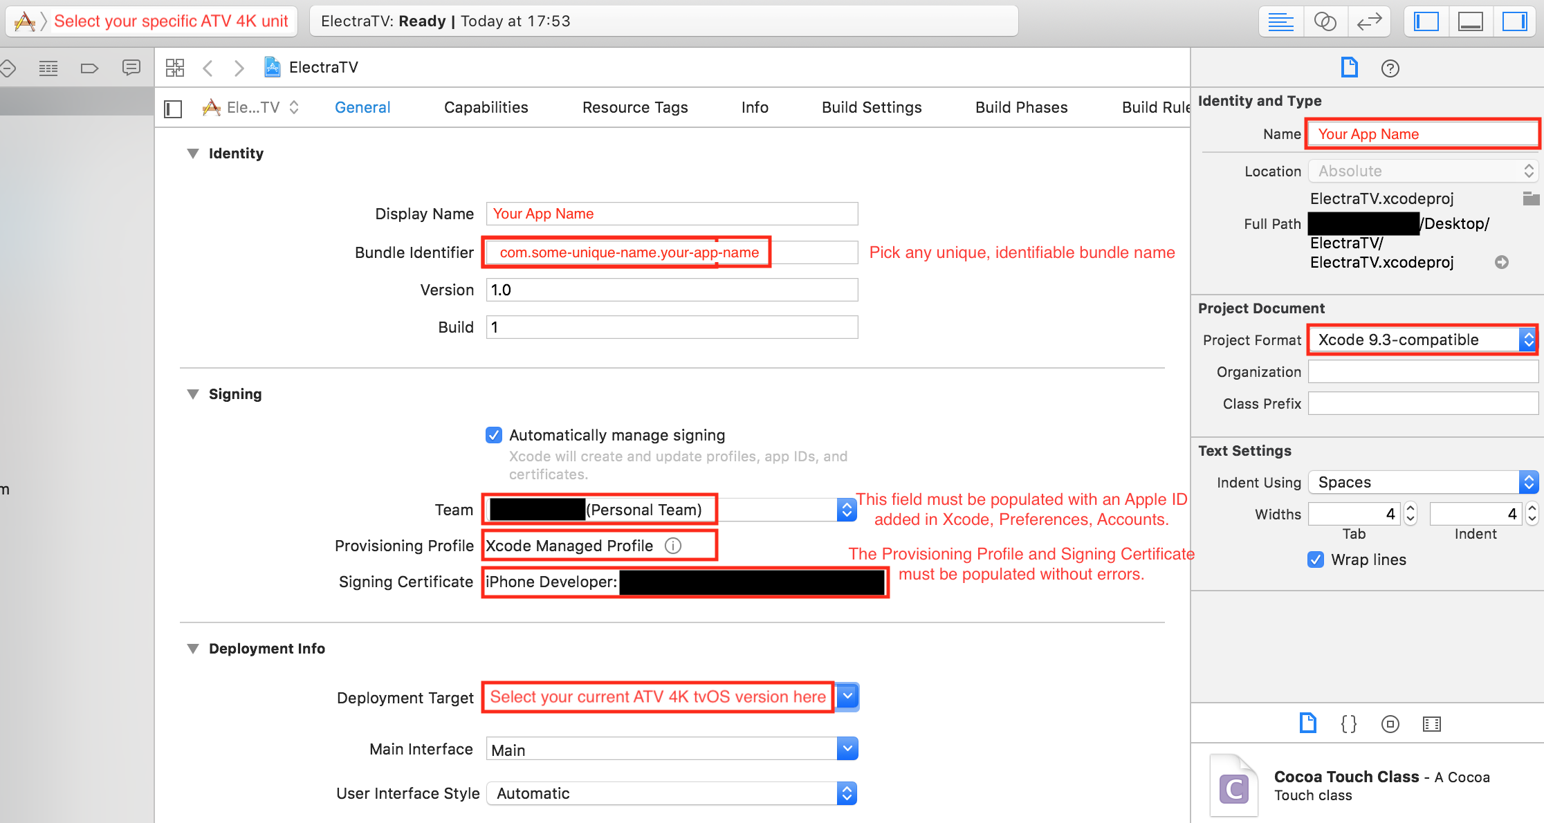1544x823 pixels.
Task: Open the Location Absolute dropdown
Action: [x=1423, y=171]
